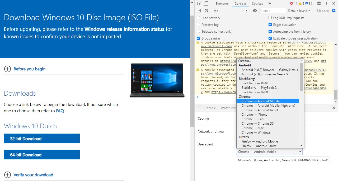Switch to the Elements tab

point(222,4)
